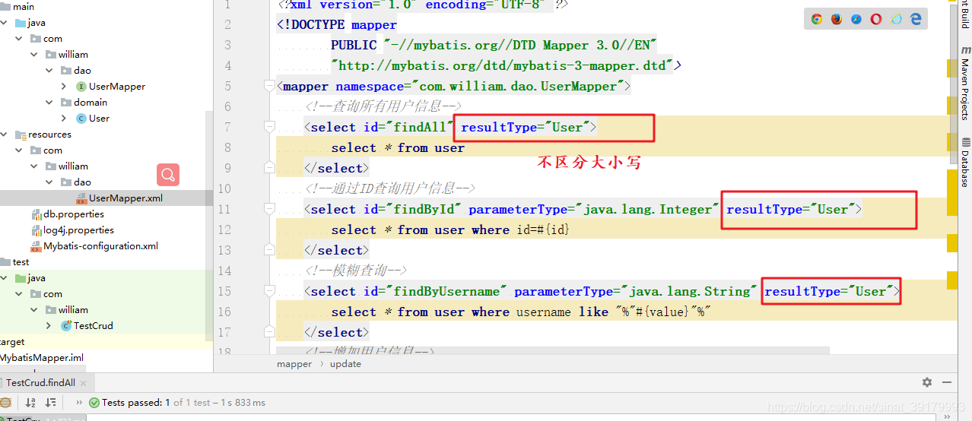Click java.lang.String parameterType value

tap(689, 292)
